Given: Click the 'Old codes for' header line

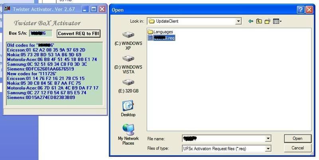Looking at the screenshot, I should point(31,45).
